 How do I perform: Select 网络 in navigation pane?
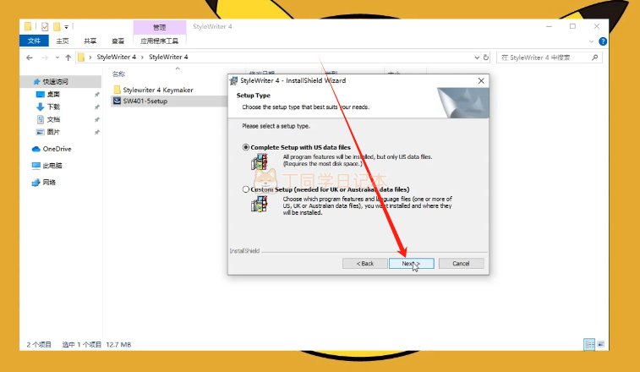(48, 183)
